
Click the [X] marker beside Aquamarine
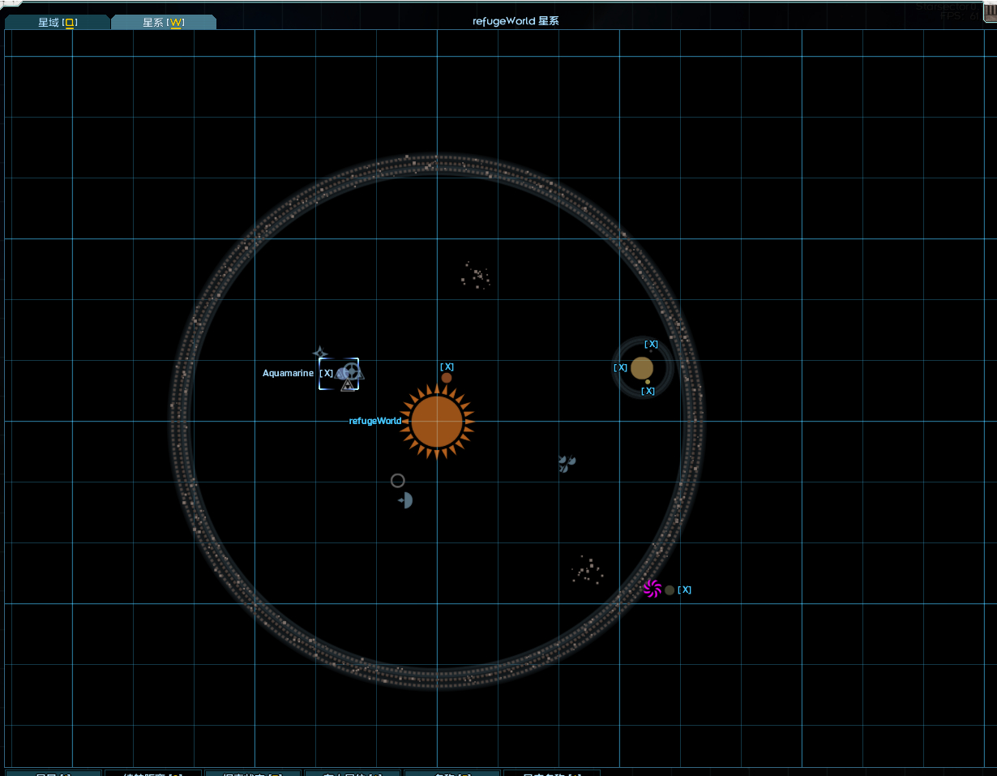(327, 374)
